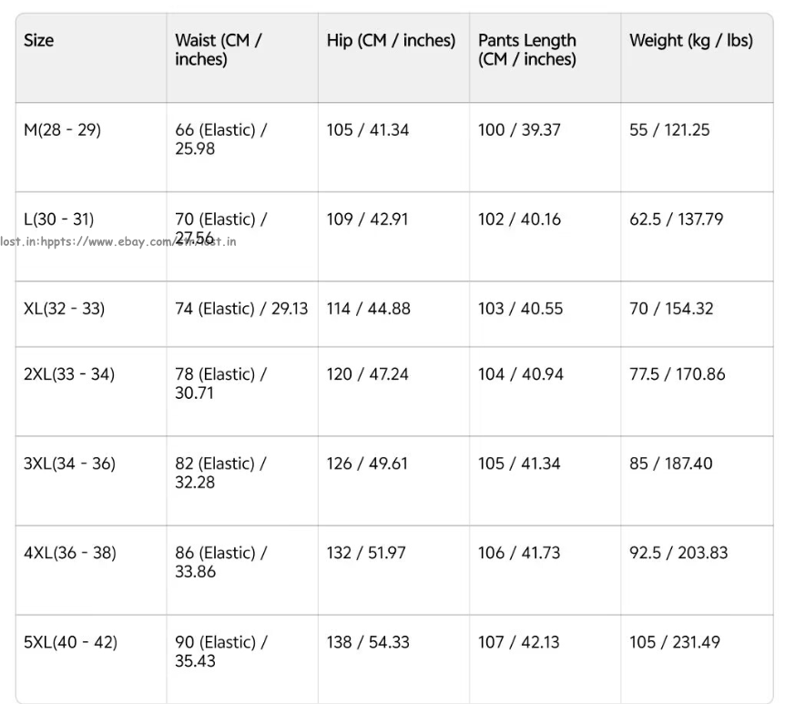This screenshot has height=704, width=785.
Task: Click the 105 / 41.34 hip value
Action: pyautogui.click(x=368, y=130)
